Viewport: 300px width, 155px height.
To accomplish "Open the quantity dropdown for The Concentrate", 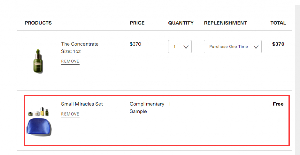I will tap(180, 47).
